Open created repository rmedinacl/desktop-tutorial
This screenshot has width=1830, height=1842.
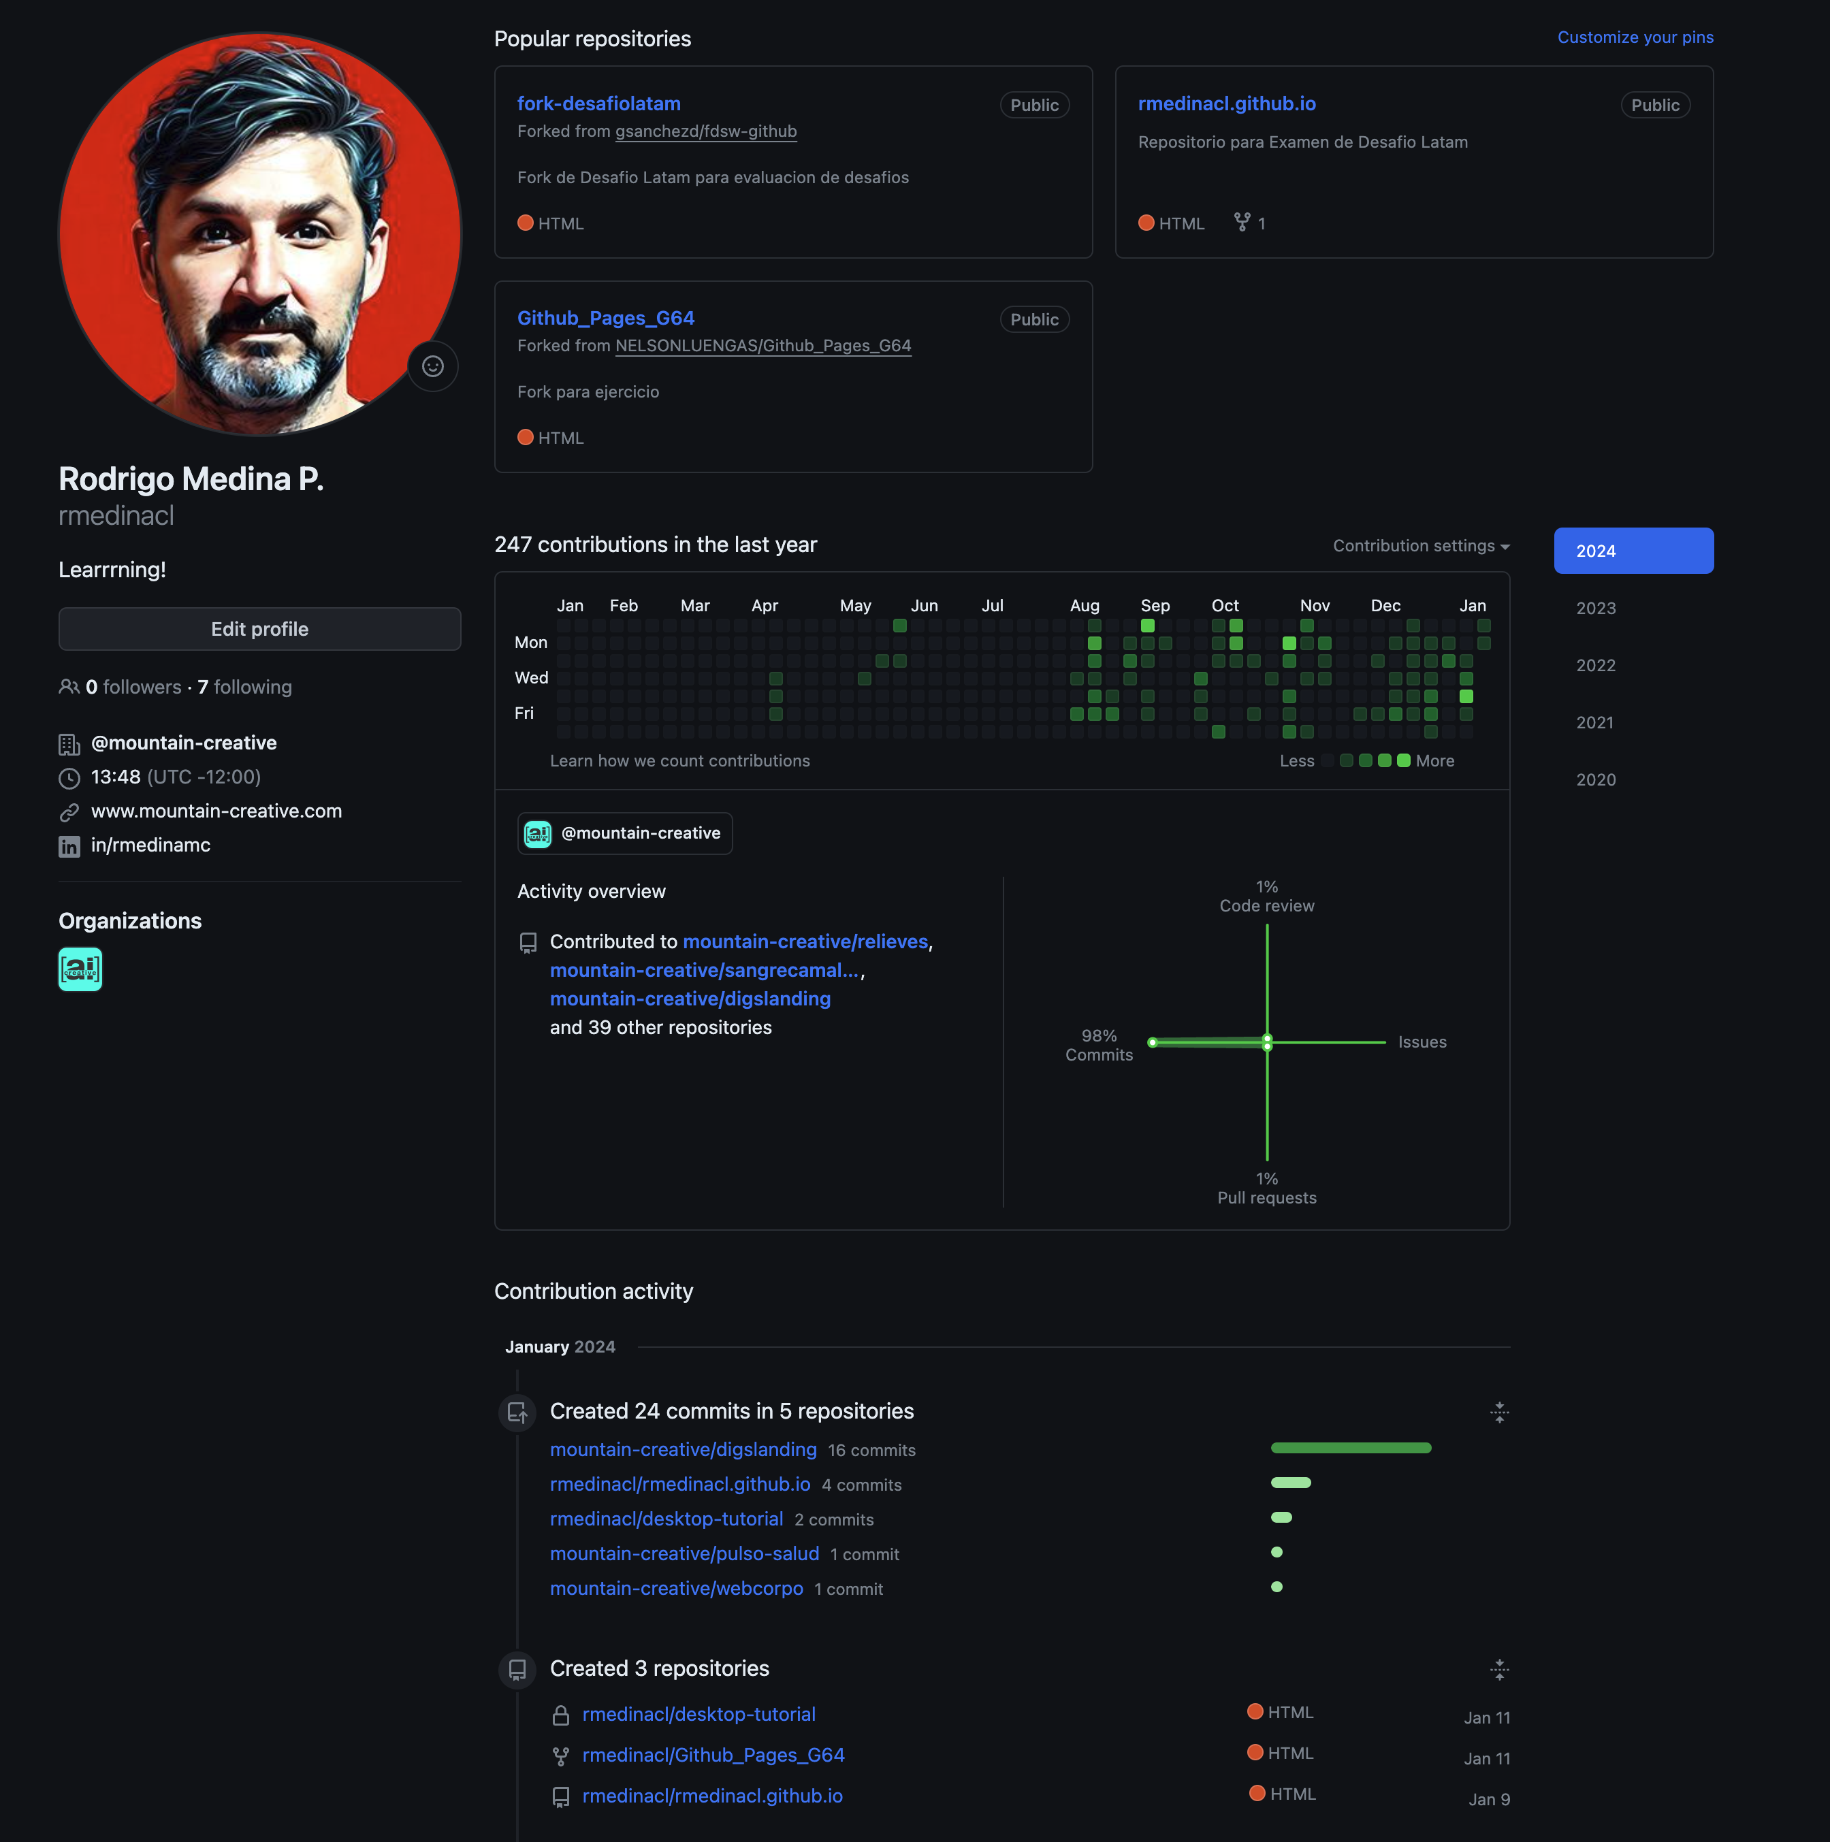(699, 1714)
